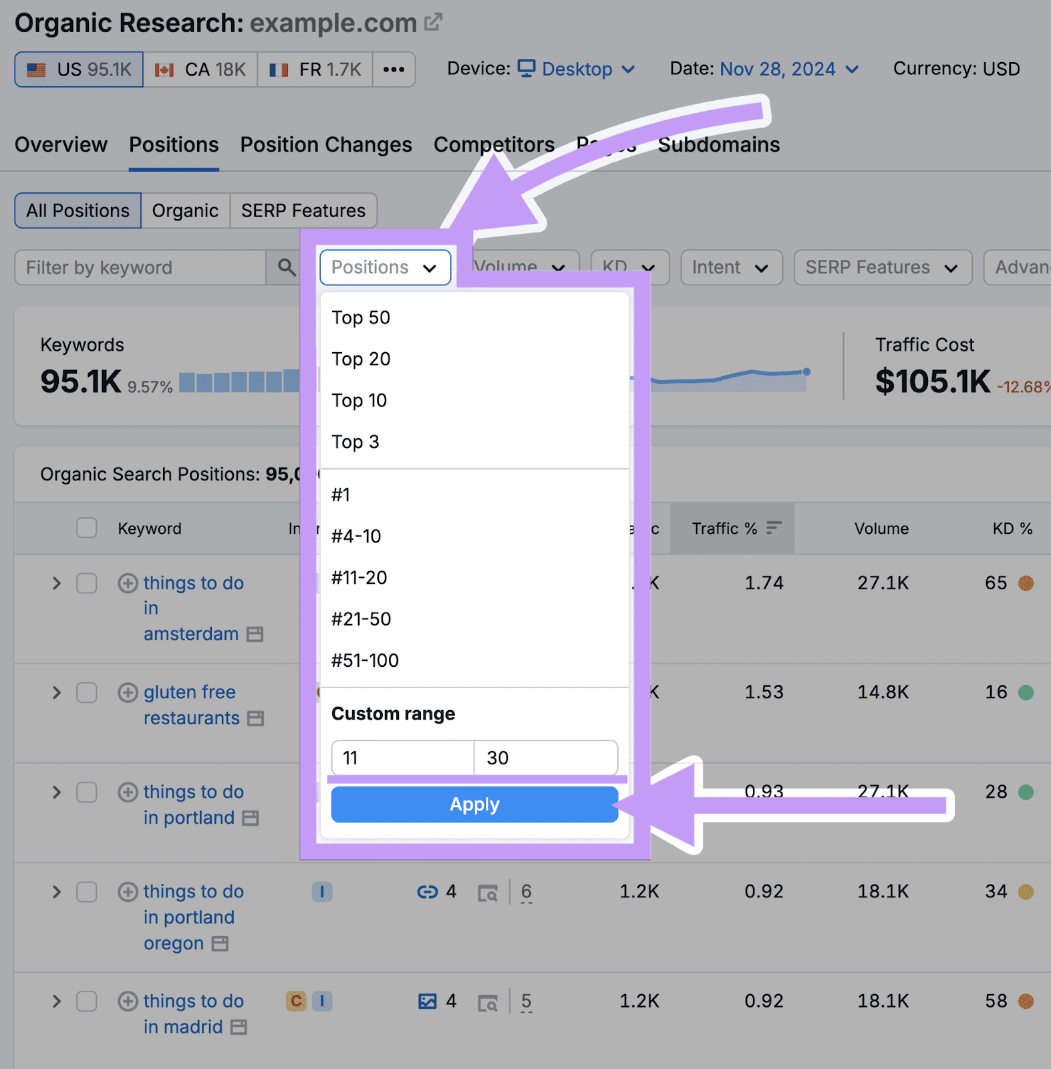Expand the 'things to do in amsterdam' row
Viewport: 1051px width, 1069px height.
57,583
